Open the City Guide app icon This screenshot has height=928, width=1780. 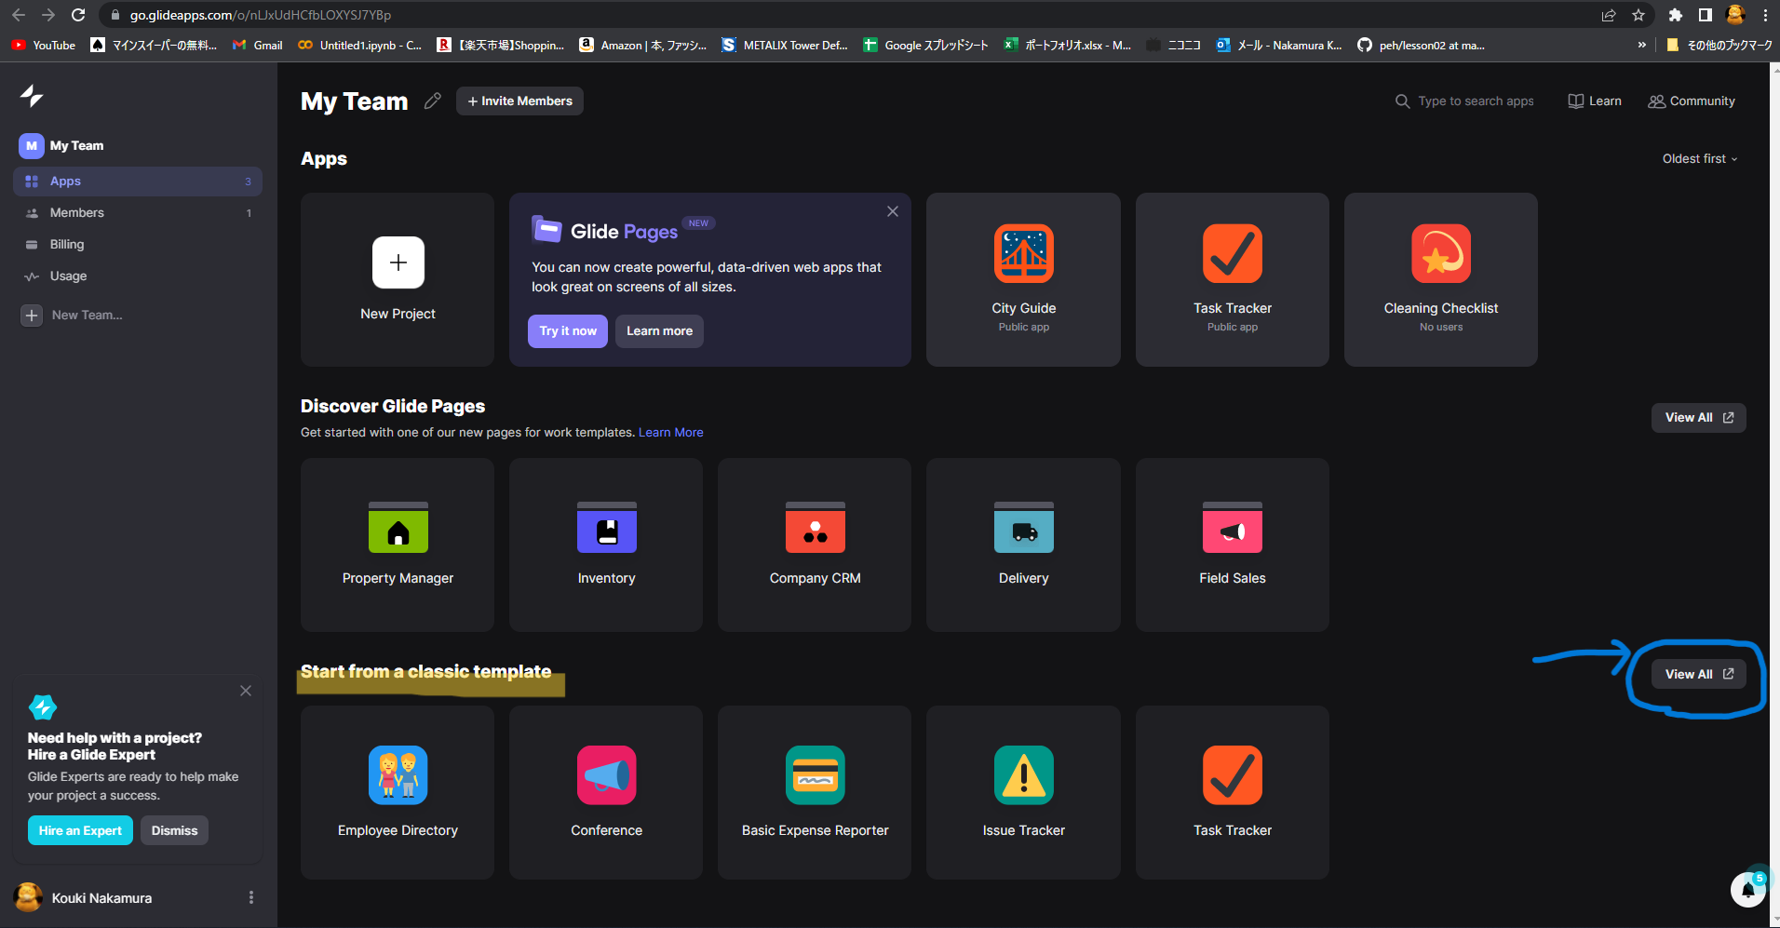point(1023,253)
